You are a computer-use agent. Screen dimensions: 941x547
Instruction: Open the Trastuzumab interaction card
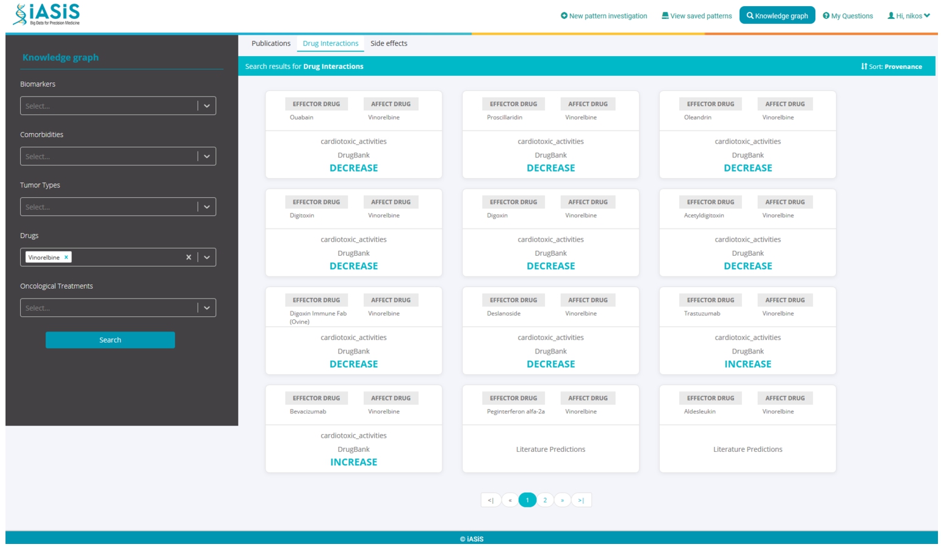point(748,331)
